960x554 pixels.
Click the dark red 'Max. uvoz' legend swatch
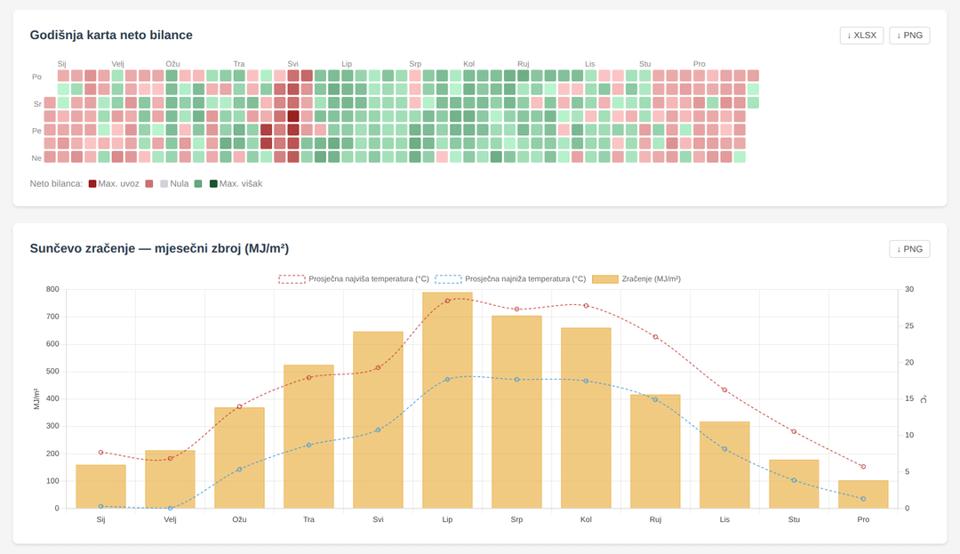click(x=92, y=183)
